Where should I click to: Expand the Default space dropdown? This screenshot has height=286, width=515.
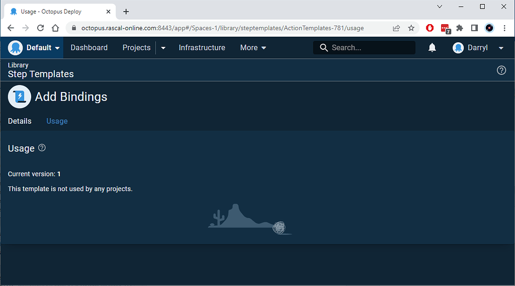(57, 48)
